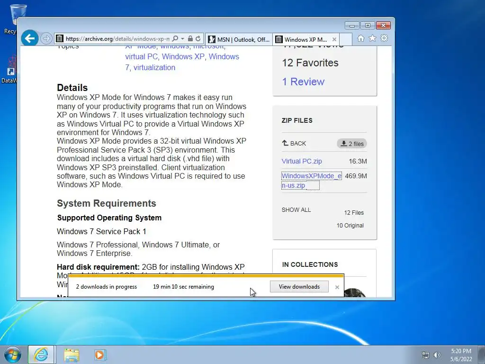485x364 pixels.
Task: Select the DataW desktop shortcut
Action: 10,70
